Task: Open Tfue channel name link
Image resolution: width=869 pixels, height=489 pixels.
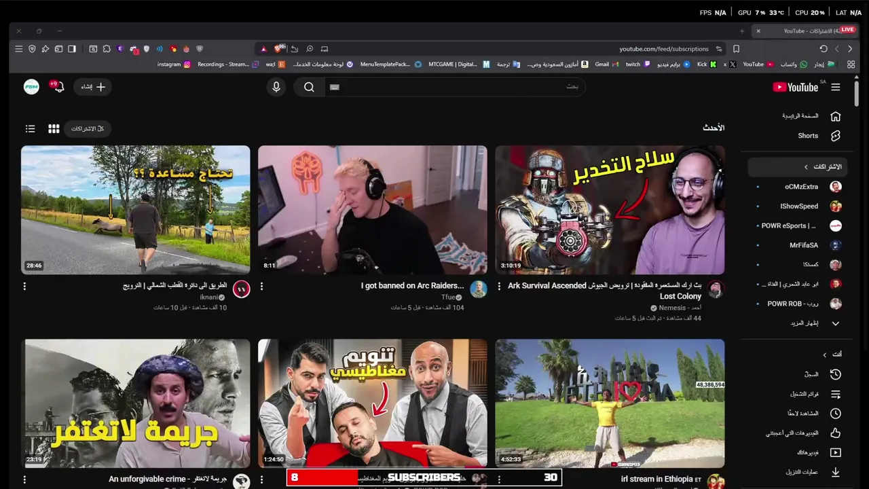Action: tap(448, 297)
